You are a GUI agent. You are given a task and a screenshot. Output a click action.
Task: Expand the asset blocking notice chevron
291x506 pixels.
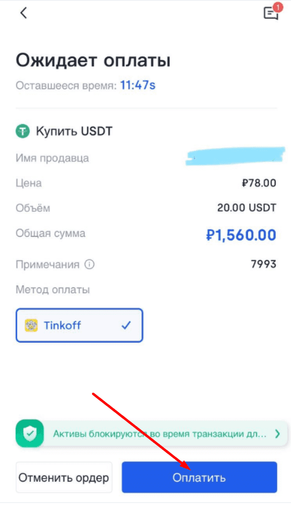pos(277,434)
